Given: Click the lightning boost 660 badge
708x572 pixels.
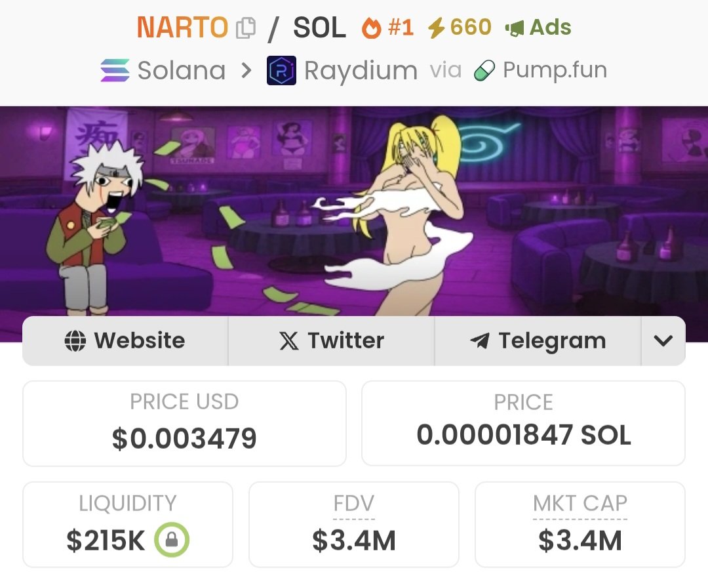Looking at the screenshot, I should coord(459,27).
